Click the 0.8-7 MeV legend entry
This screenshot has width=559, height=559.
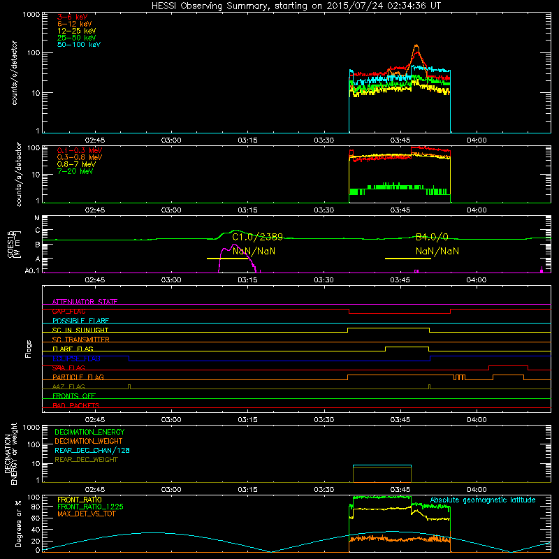76,164
